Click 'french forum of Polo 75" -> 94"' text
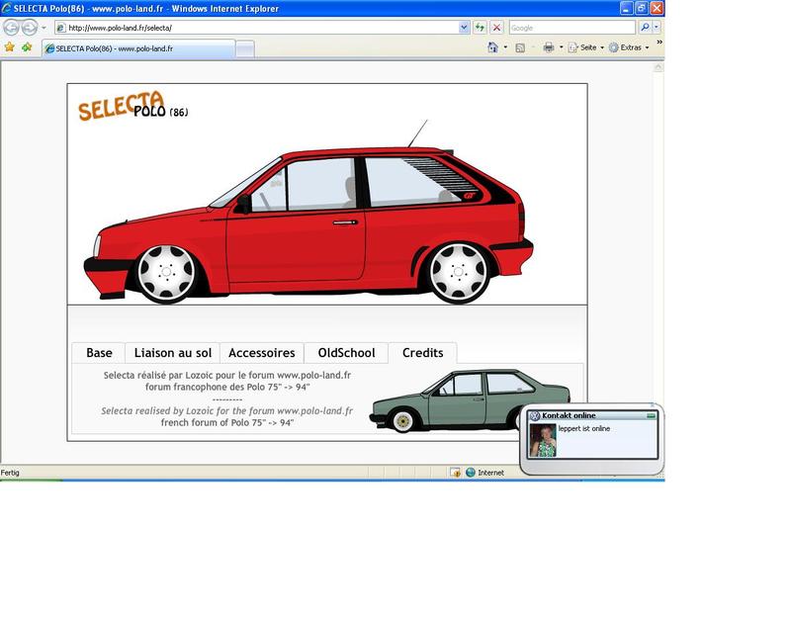791x620 pixels. point(227,422)
